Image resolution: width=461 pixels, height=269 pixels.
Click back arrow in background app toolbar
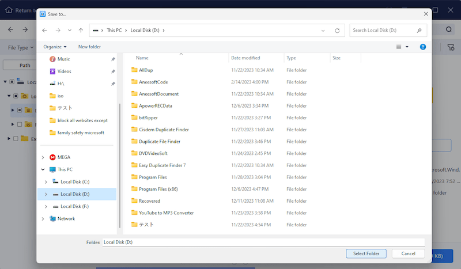pyautogui.click(x=10, y=29)
